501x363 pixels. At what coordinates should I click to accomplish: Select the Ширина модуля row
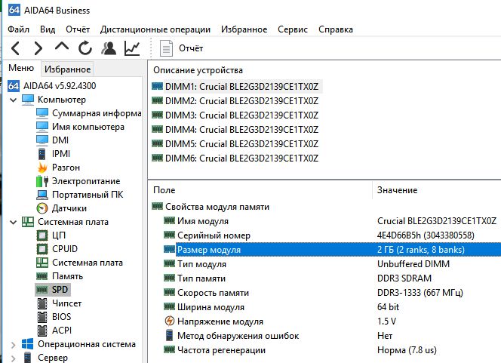point(330,307)
